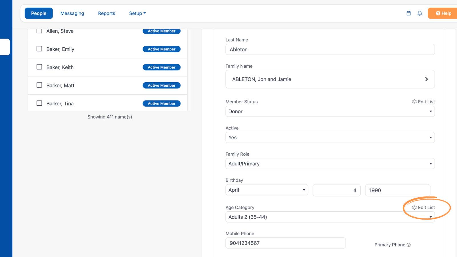Image resolution: width=457 pixels, height=257 pixels.
Task: Switch to the People tab
Action: coord(39,13)
